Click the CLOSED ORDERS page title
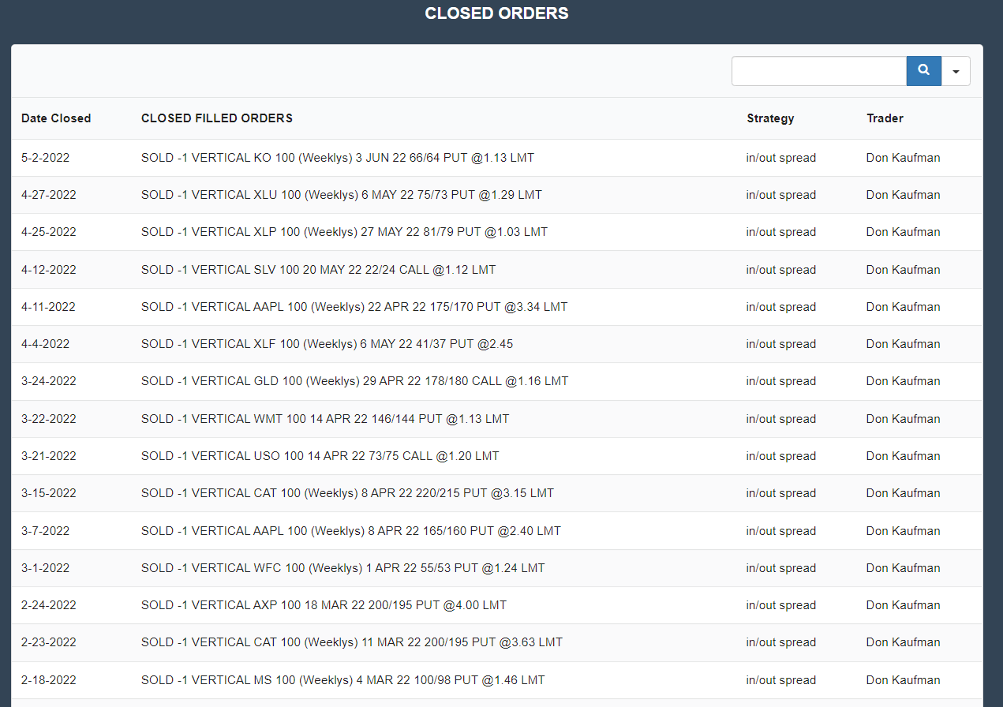 click(496, 13)
